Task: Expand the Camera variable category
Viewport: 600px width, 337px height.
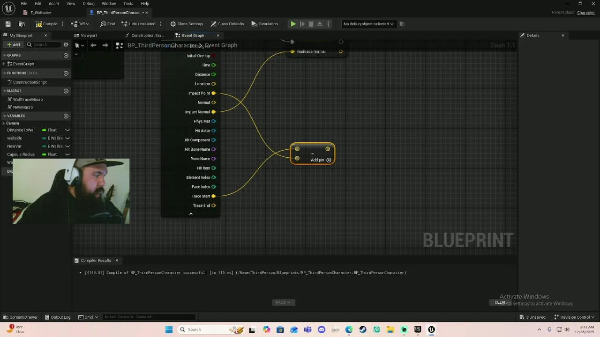Action: 4,123
